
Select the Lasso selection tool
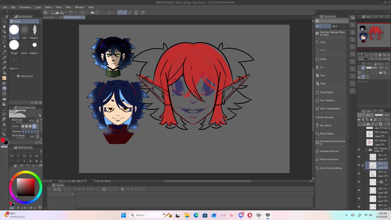tap(4, 42)
